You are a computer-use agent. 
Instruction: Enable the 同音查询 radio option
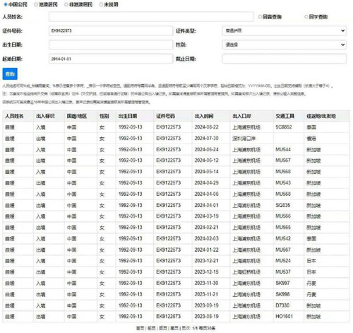260,17
